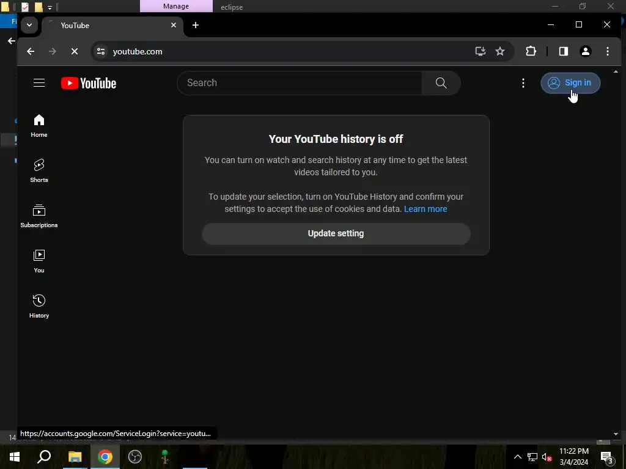Open File Explorer quick access toolbar dropdown
The image size is (626, 469).
click(50, 7)
